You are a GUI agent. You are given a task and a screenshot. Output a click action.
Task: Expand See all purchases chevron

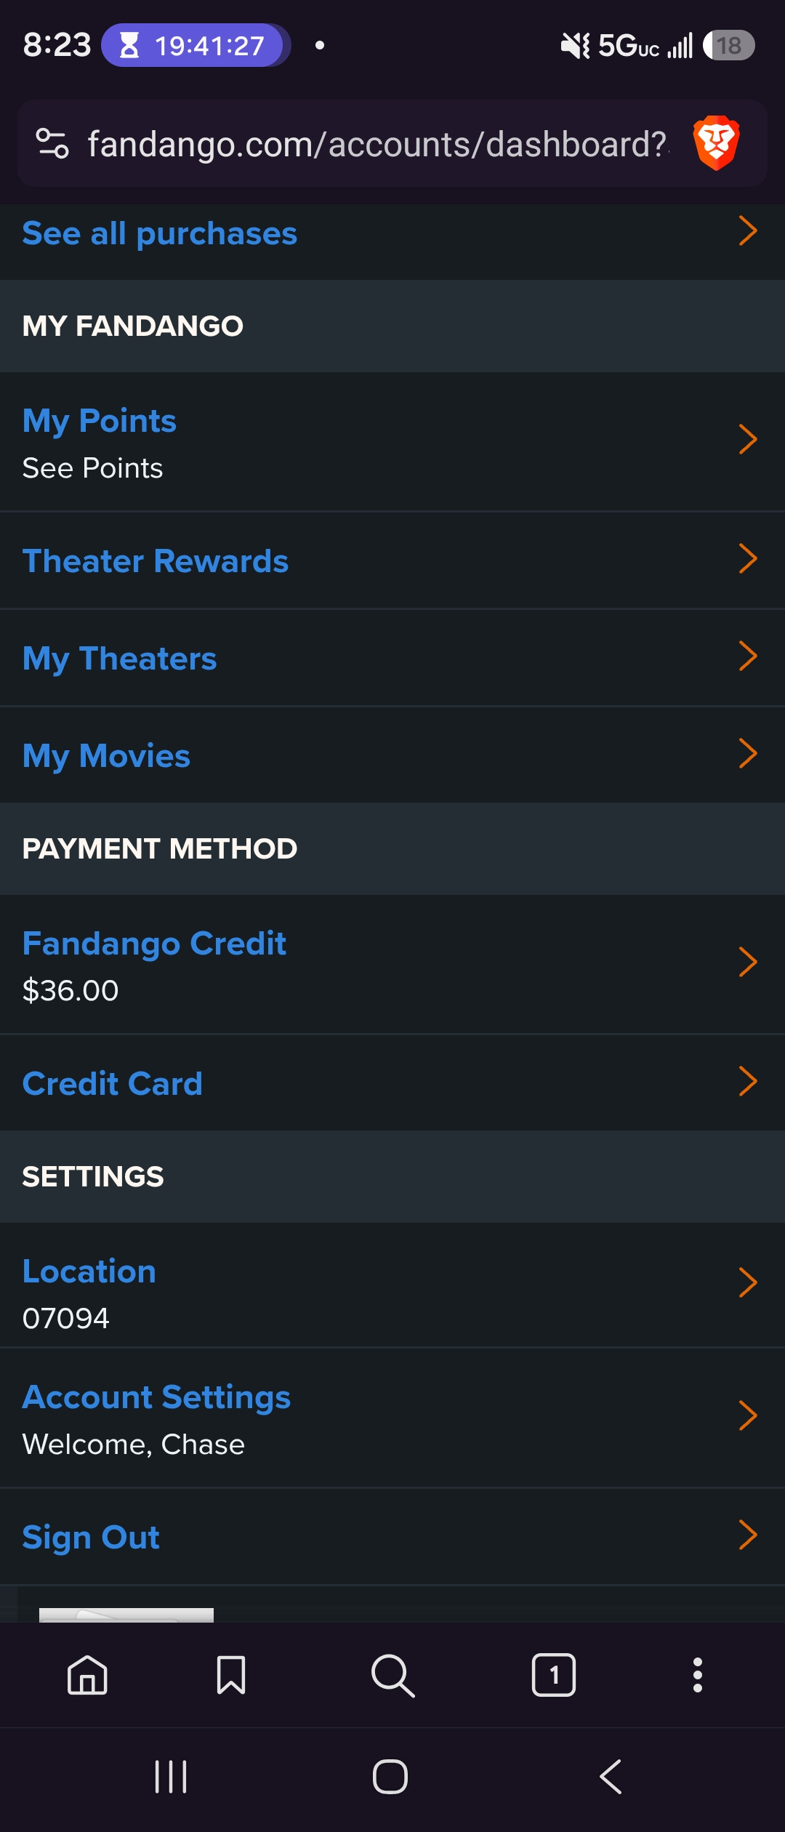[x=748, y=231]
